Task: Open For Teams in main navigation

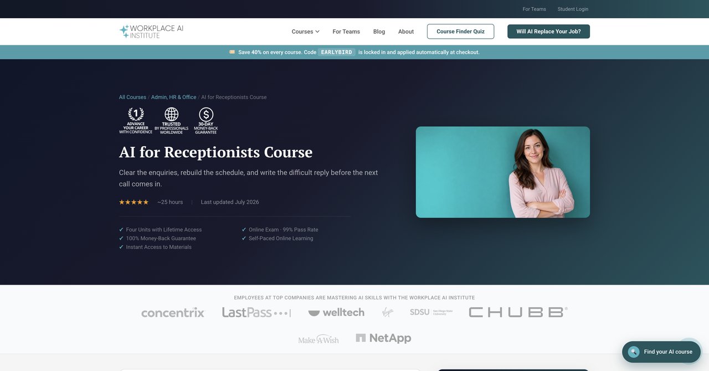Action: (x=346, y=32)
